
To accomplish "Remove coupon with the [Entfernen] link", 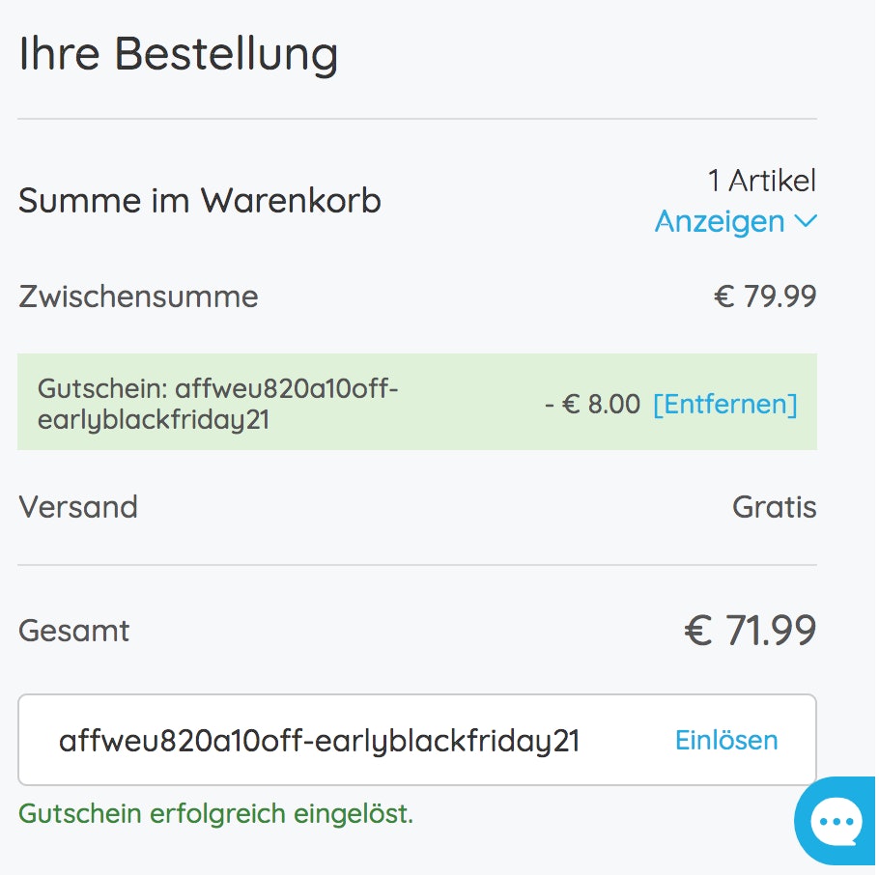I will 724,404.
